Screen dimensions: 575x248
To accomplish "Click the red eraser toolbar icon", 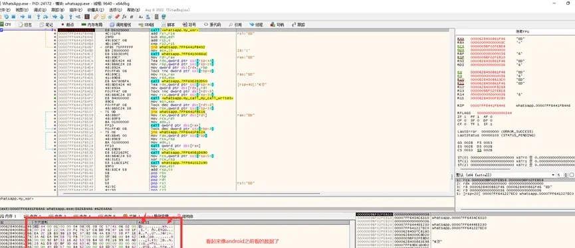I will pos(117,17).
